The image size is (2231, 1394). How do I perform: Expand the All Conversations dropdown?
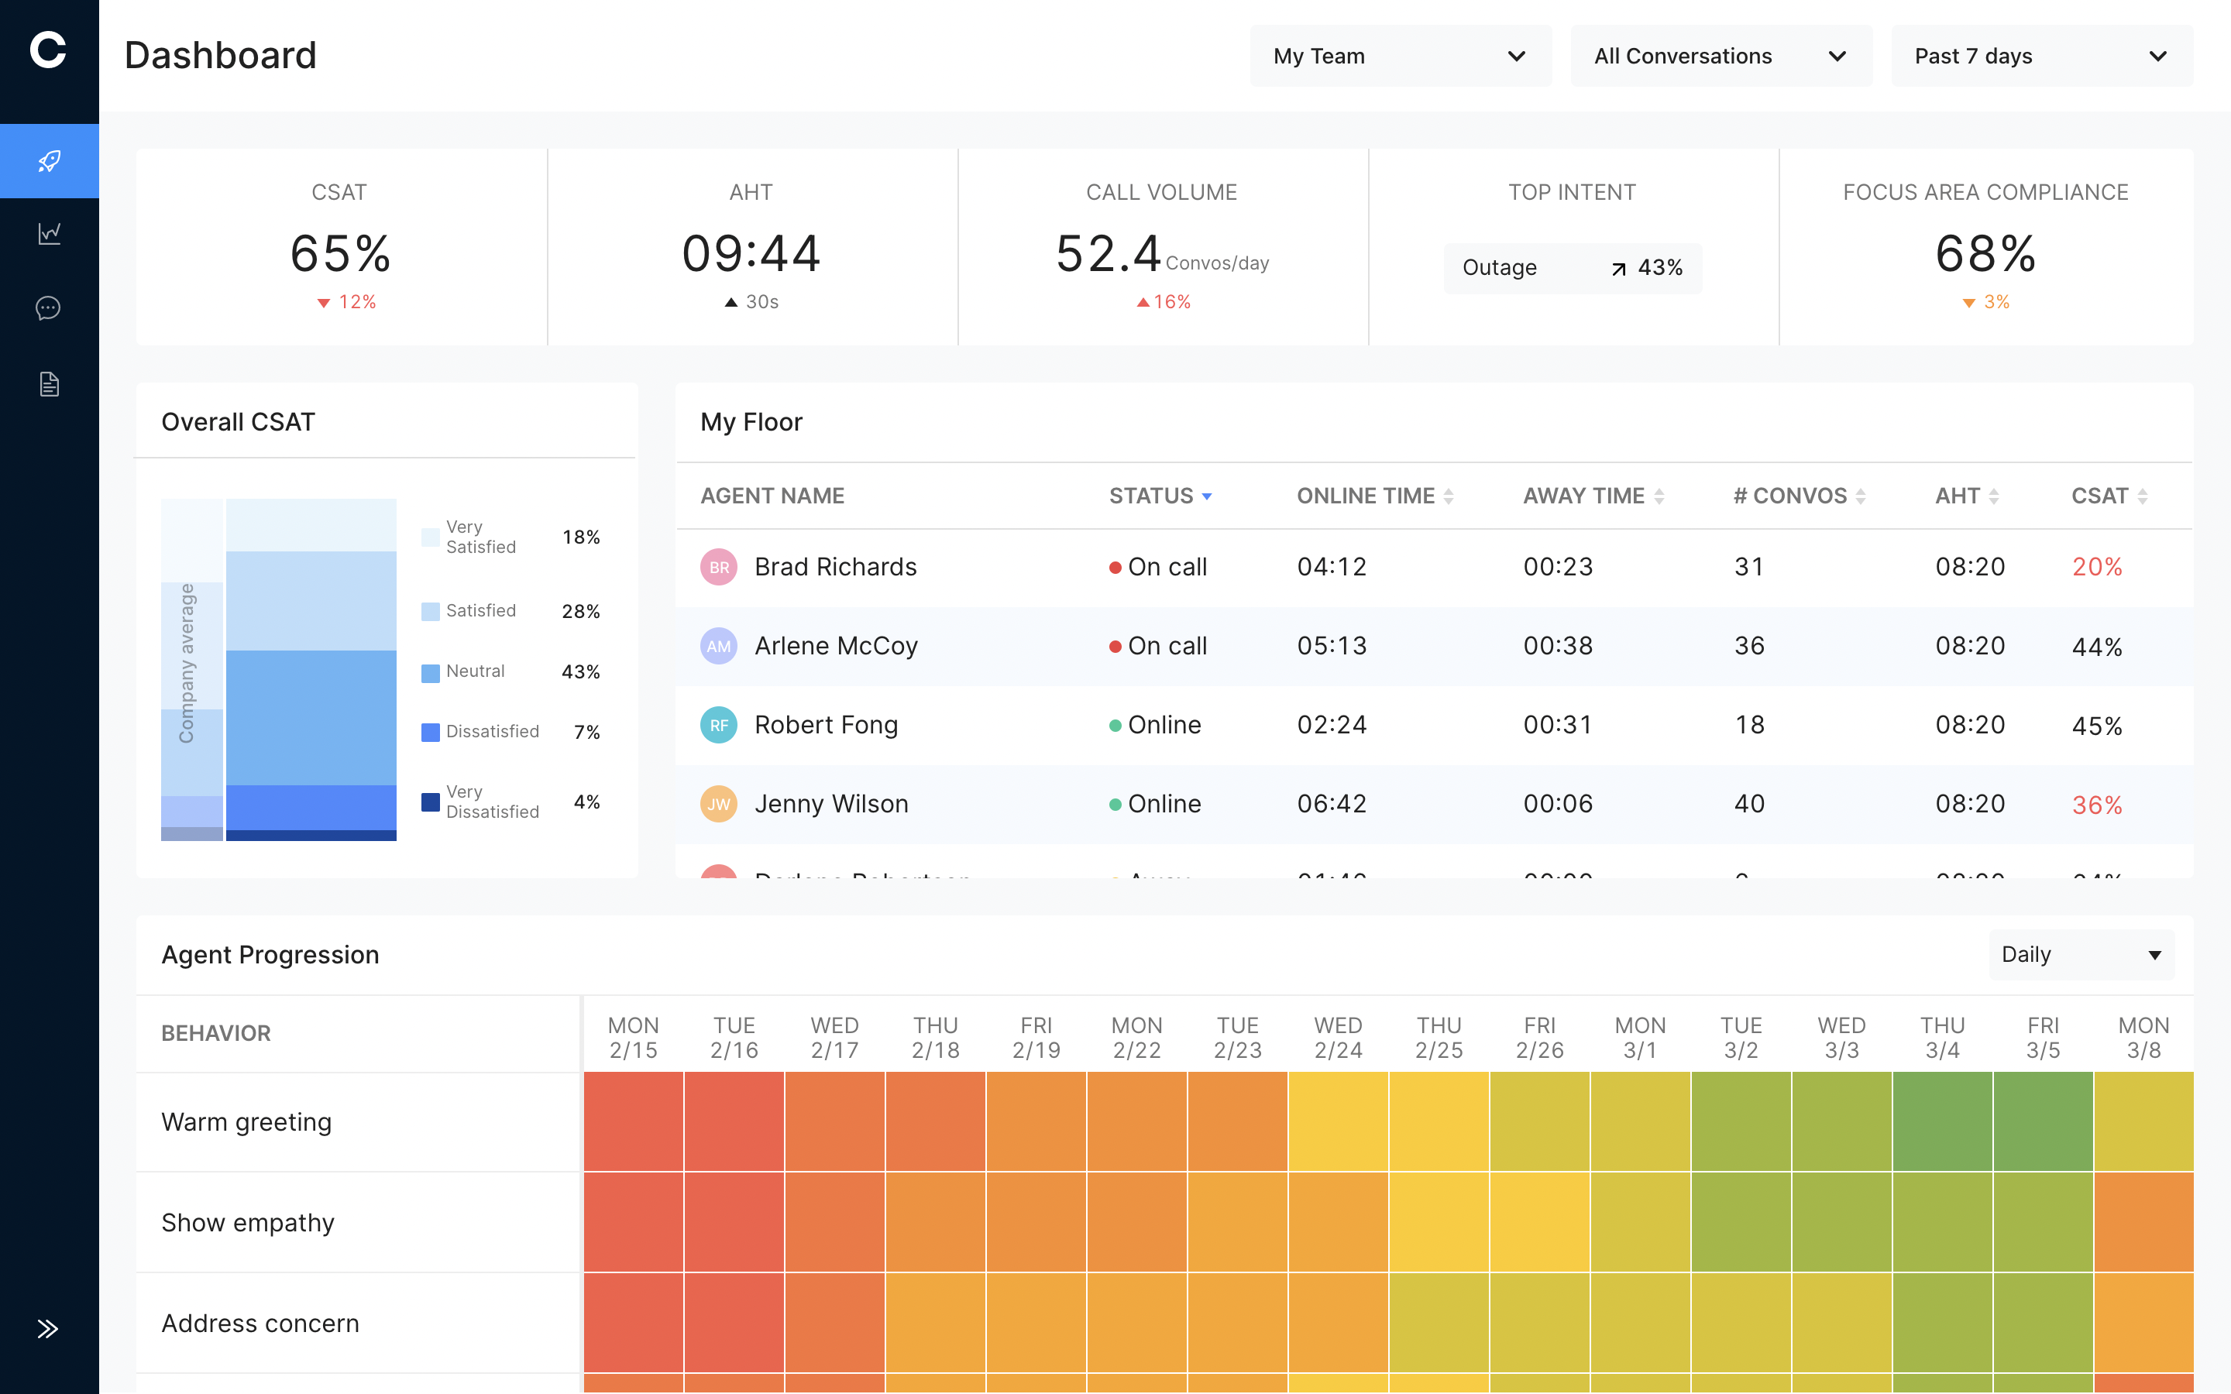[1721, 57]
